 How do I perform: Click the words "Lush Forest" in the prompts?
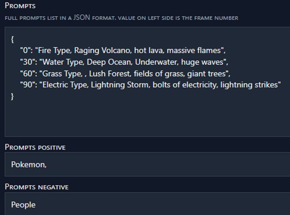tap(110, 74)
